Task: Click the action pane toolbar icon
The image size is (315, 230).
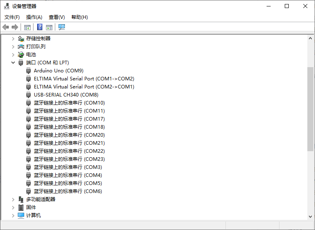Action: pos(49,27)
